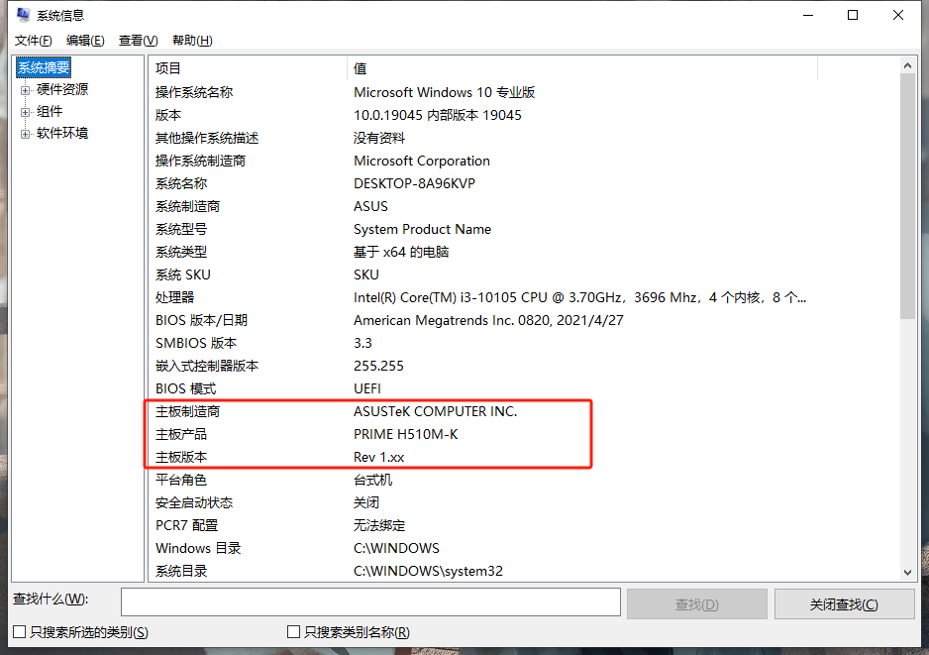Open the 文件(F) menu

click(34, 41)
